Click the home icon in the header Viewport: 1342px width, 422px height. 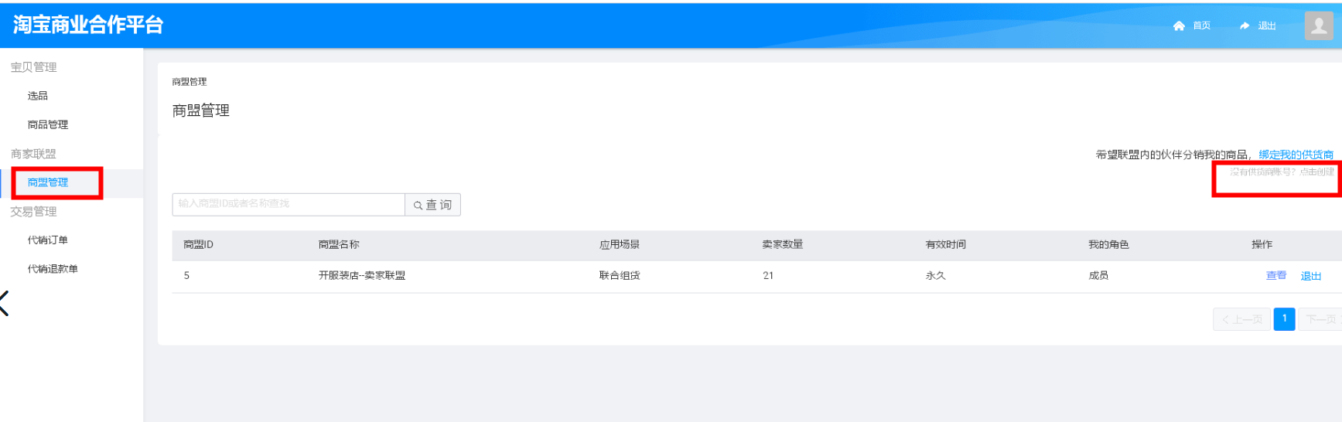click(1179, 26)
